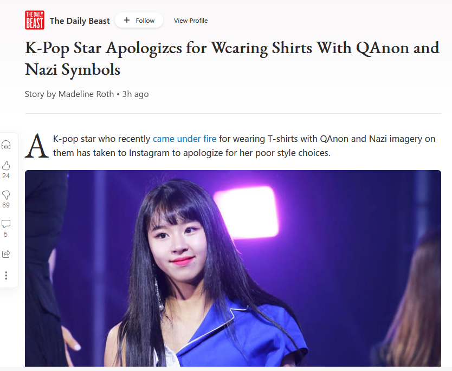The width and height of the screenshot is (452, 371).
Task: Open View Profile link
Action: pyautogui.click(x=191, y=21)
